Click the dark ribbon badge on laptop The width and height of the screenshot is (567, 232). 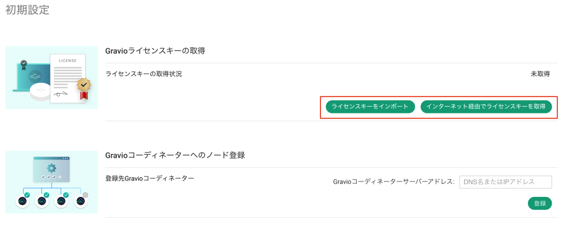(24, 64)
